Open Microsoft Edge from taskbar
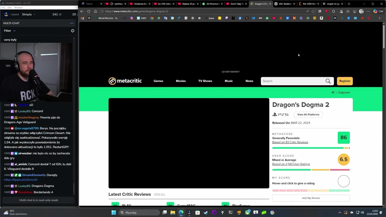386x217 pixels. coord(181,212)
